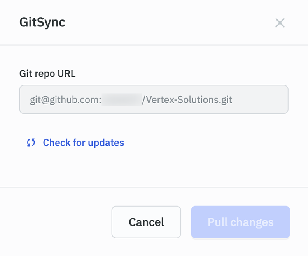The height and width of the screenshot is (256, 308).
Task: Select Cancel to abort GitSync
Action: [x=146, y=222]
